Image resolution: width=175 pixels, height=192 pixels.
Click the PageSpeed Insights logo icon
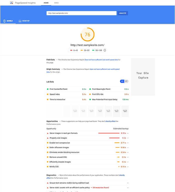click(x=12, y=3)
